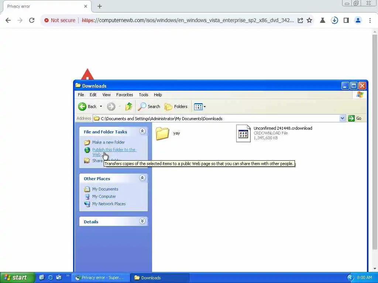
Task: Open a new Chrome tab
Action: pos(100,6)
